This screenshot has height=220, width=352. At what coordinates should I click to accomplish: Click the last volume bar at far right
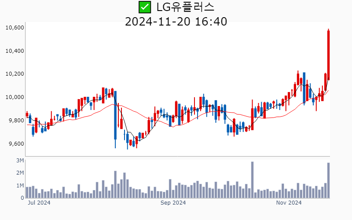click(x=328, y=180)
